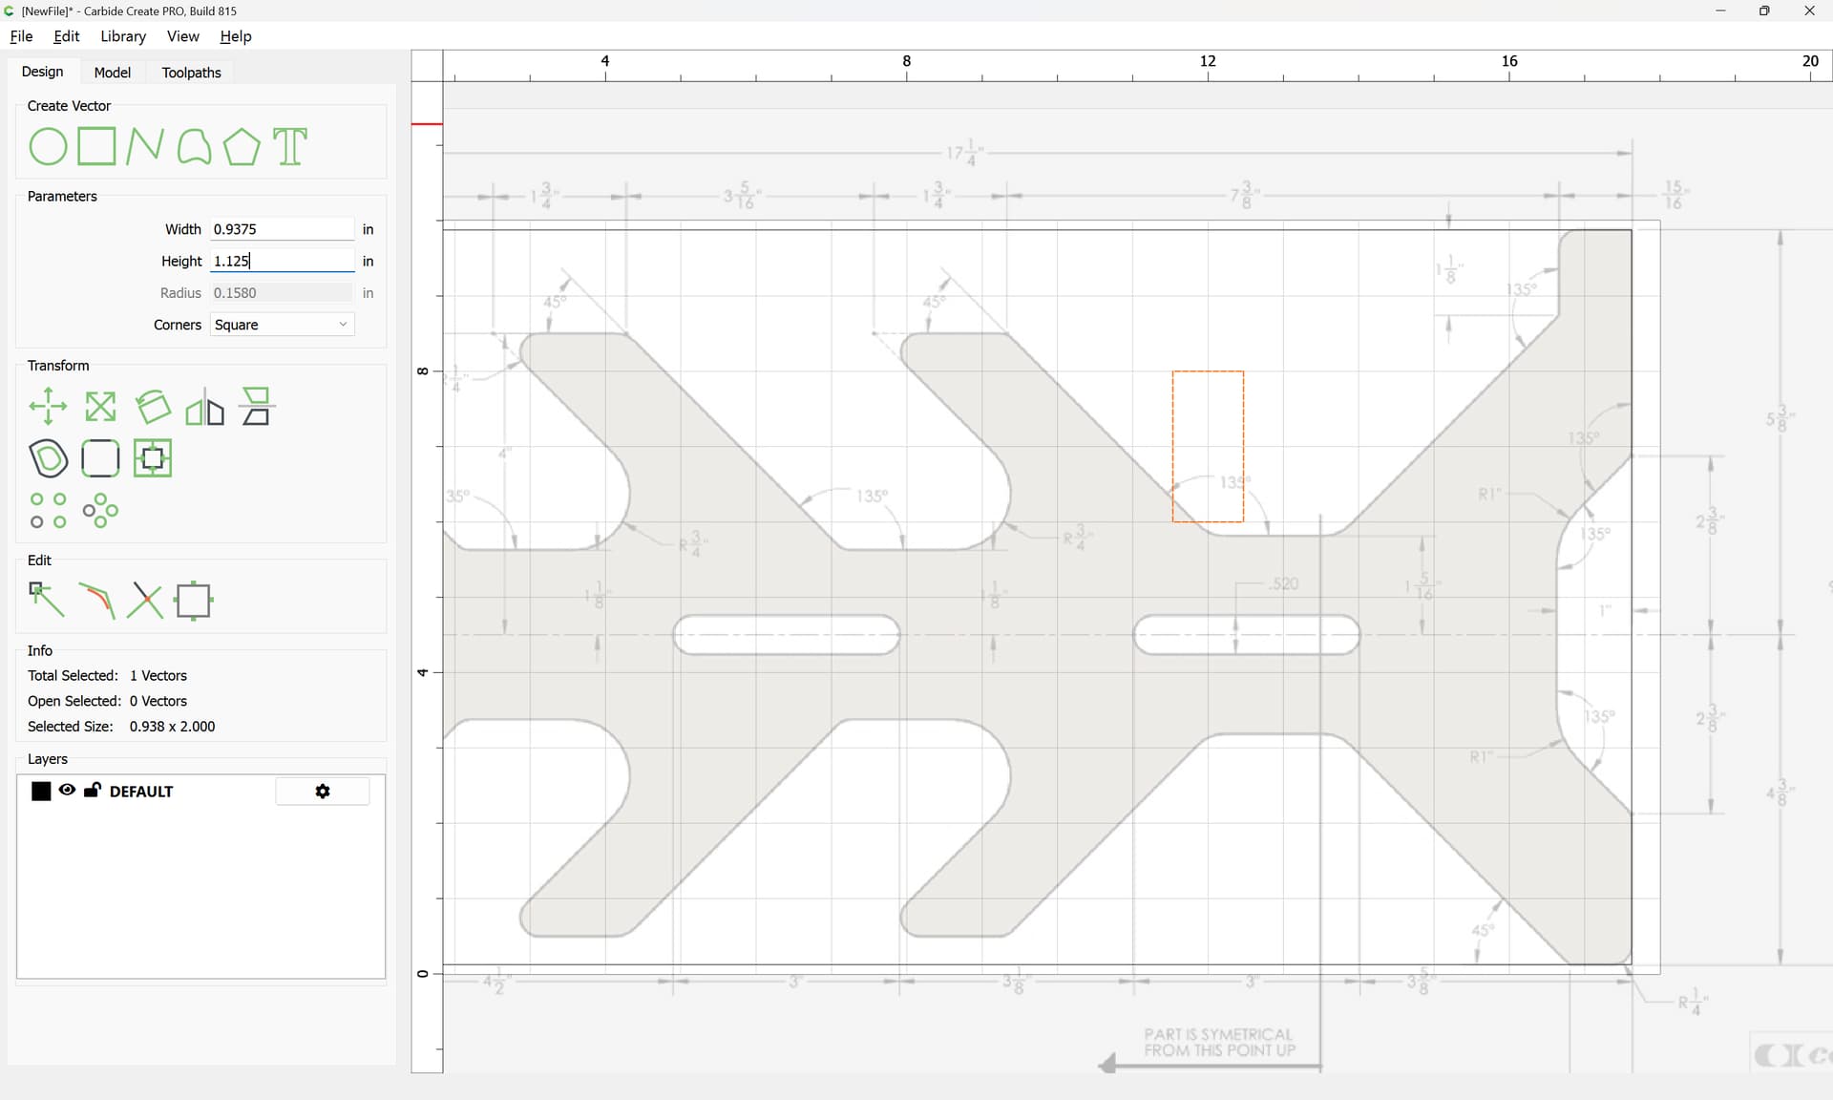Select the Polyline vector tool
Viewport: 1833px width, 1100px height.
144,147
